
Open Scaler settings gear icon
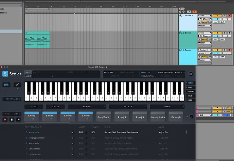(191, 74)
